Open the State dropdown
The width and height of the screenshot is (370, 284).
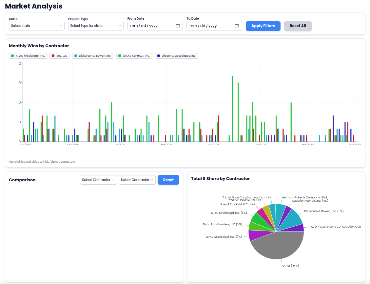pos(37,26)
